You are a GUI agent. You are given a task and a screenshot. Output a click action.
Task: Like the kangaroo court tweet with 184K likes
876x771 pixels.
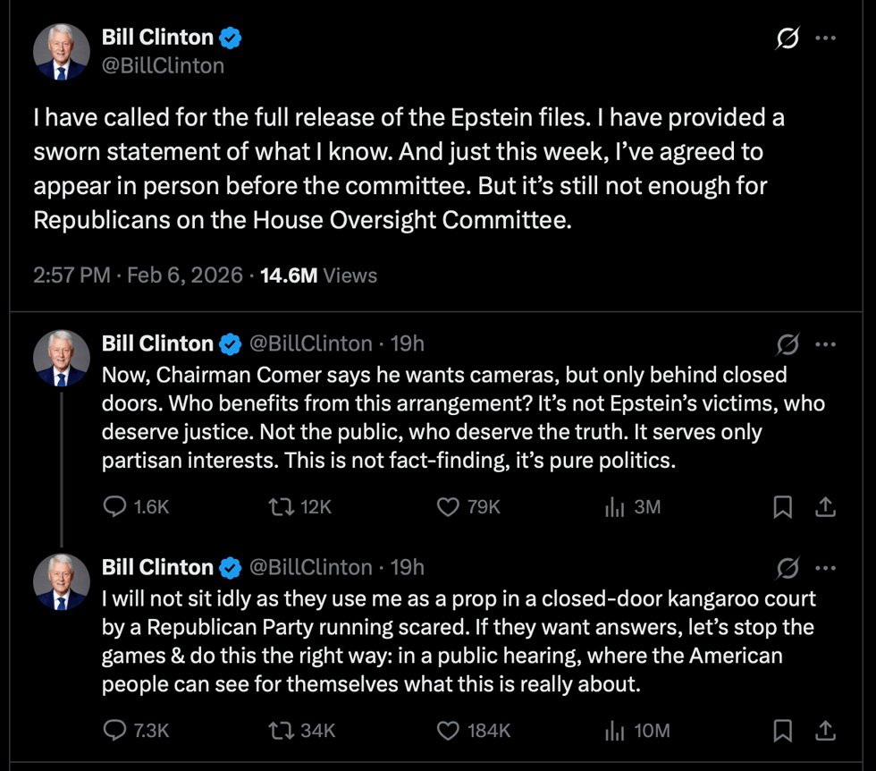pos(447,731)
